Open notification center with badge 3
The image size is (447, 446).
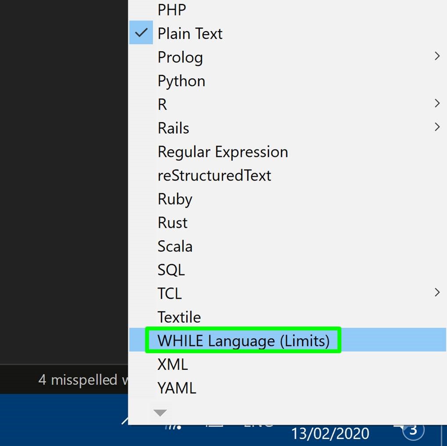pos(413,431)
